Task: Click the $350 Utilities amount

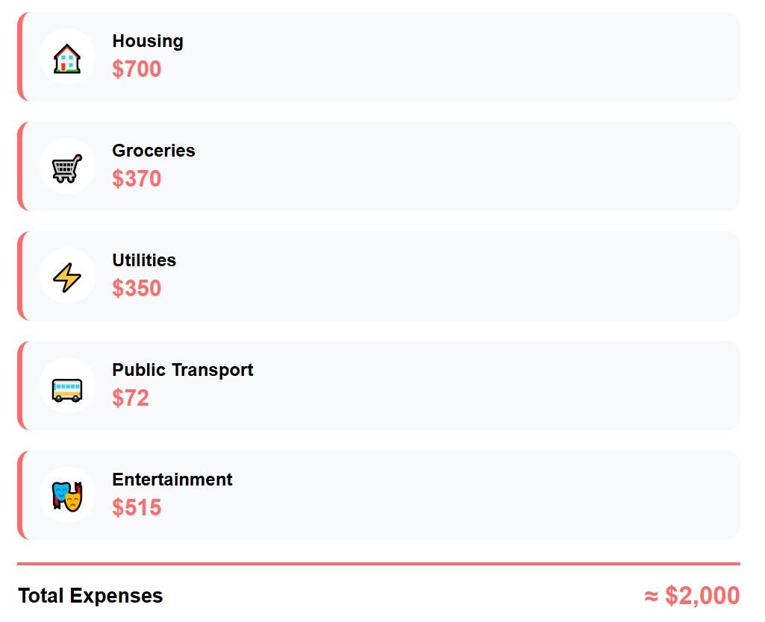Action: coord(137,289)
